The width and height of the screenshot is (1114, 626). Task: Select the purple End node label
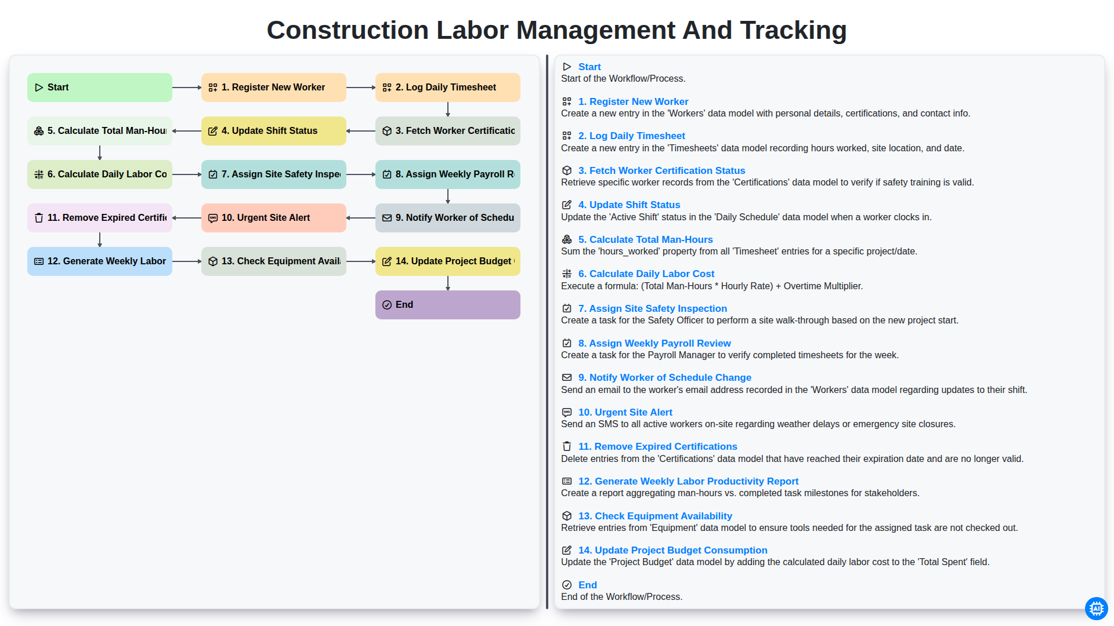pos(404,305)
